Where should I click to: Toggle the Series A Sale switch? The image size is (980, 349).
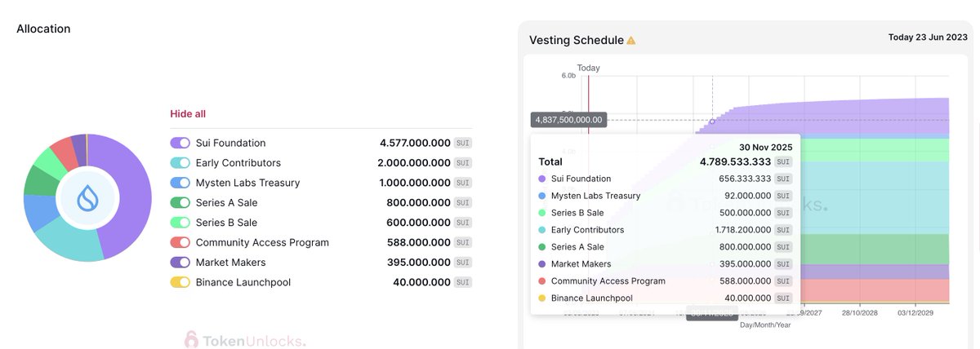(180, 202)
